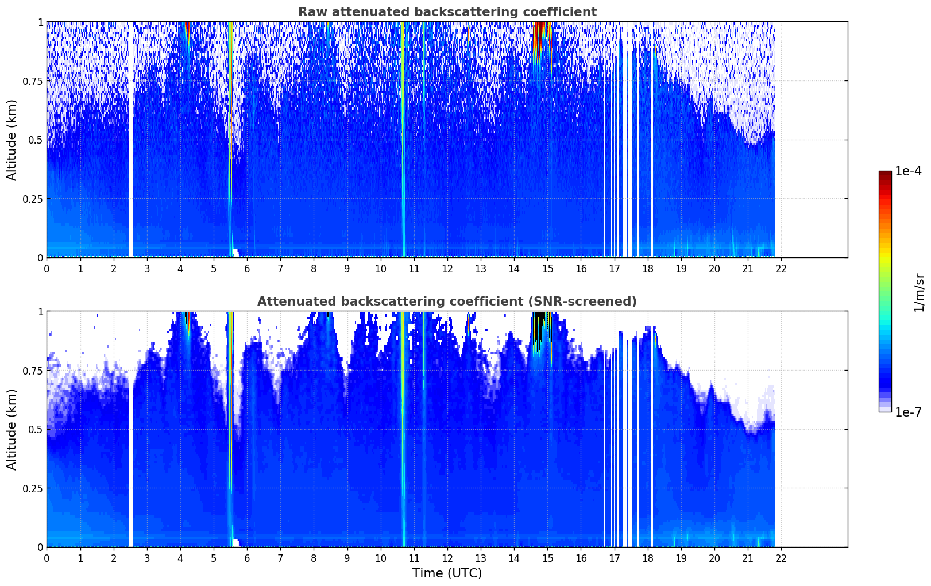Click the white bottom end of the colorbar
Image resolution: width=931 pixels, height=586 pixels.
(885, 410)
